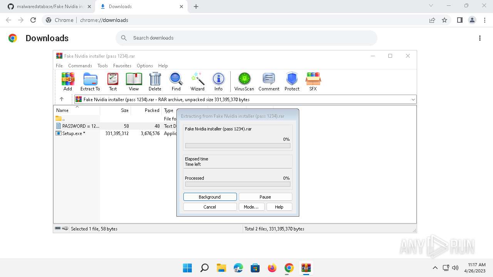Open the Extract To tool
This screenshot has width=493, height=277.
tap(90, 82)
